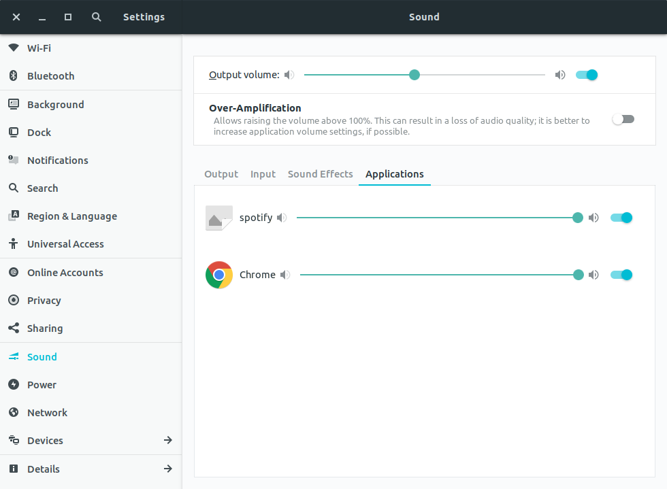Close the Settings window
Viewport: 667px width, 489px height.
pyautogui.click(x=16, y=17)
